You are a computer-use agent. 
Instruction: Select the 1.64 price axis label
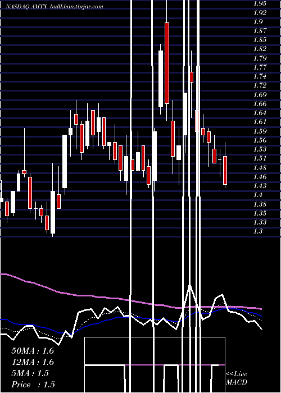click(x=260, y=113)
